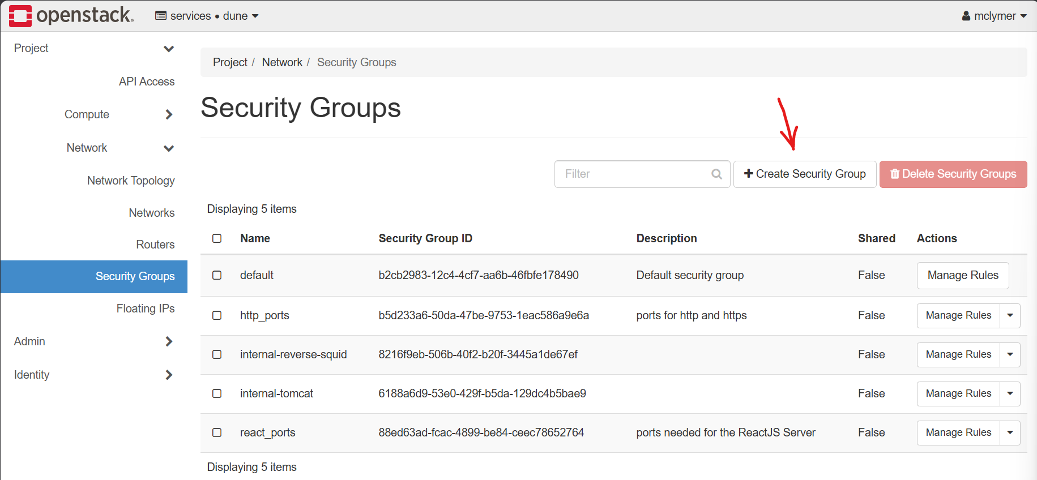The width and height of the screenshot is (1037, 480).
Task: Click Create Security Group button
Action: [805, 174]
